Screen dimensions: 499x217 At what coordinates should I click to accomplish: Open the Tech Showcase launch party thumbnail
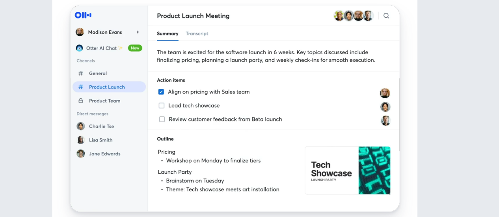pos(348,171)
